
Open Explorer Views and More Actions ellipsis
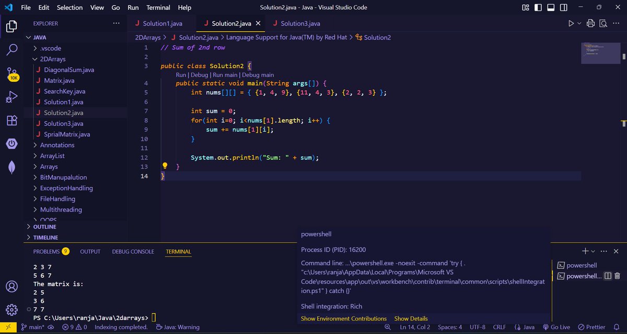(116, 23)
